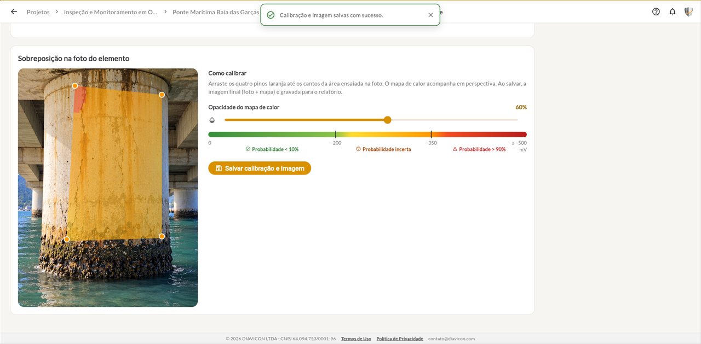
Task: Click the Sobreposição na foto do elemento heading
Action: [73, 59]
